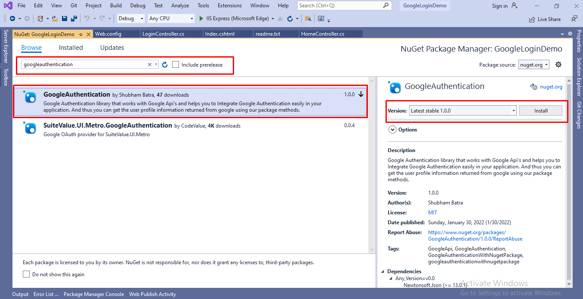
Task: Click the account icon beside Sign in
Action: pos(515,6)
